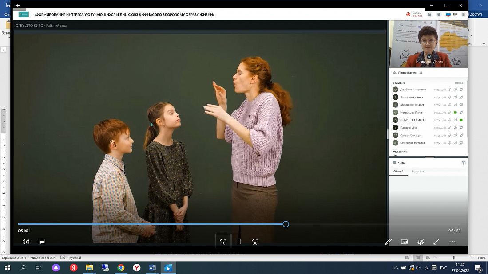The width and height of the screenshot is (488, 274).
Task: Toggle camera for Садуев Виктор
Action: pyautogui.click(x=455, y=135)
